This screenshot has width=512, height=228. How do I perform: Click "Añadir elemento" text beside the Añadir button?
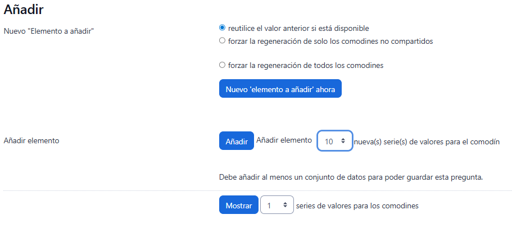(283, 140)
